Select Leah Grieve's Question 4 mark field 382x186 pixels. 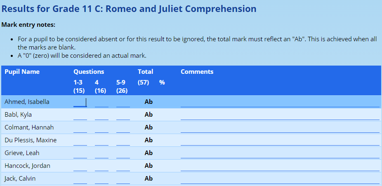pyautogui.click(x=101, y=153)
